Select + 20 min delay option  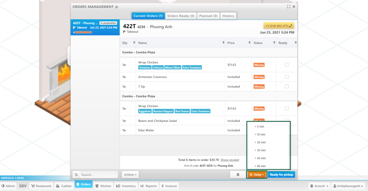(260, 142)
